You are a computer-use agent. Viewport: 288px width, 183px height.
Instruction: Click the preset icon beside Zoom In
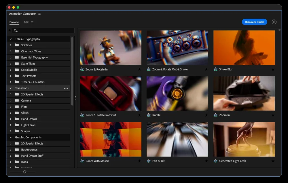[215, 115]
